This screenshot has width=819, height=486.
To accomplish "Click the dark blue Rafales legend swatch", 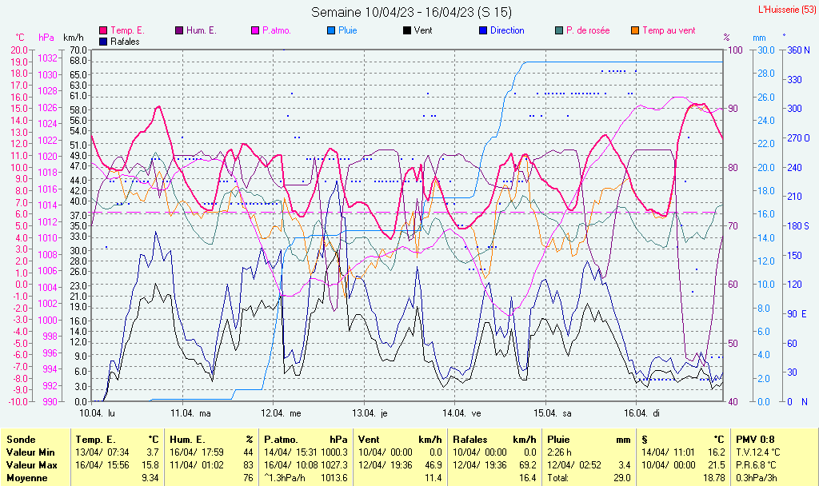I will click(x=103, y=42).
